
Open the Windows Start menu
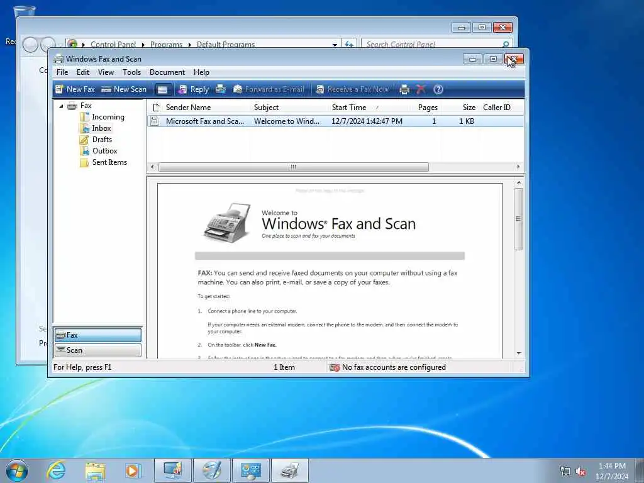(x=17, y=470)
